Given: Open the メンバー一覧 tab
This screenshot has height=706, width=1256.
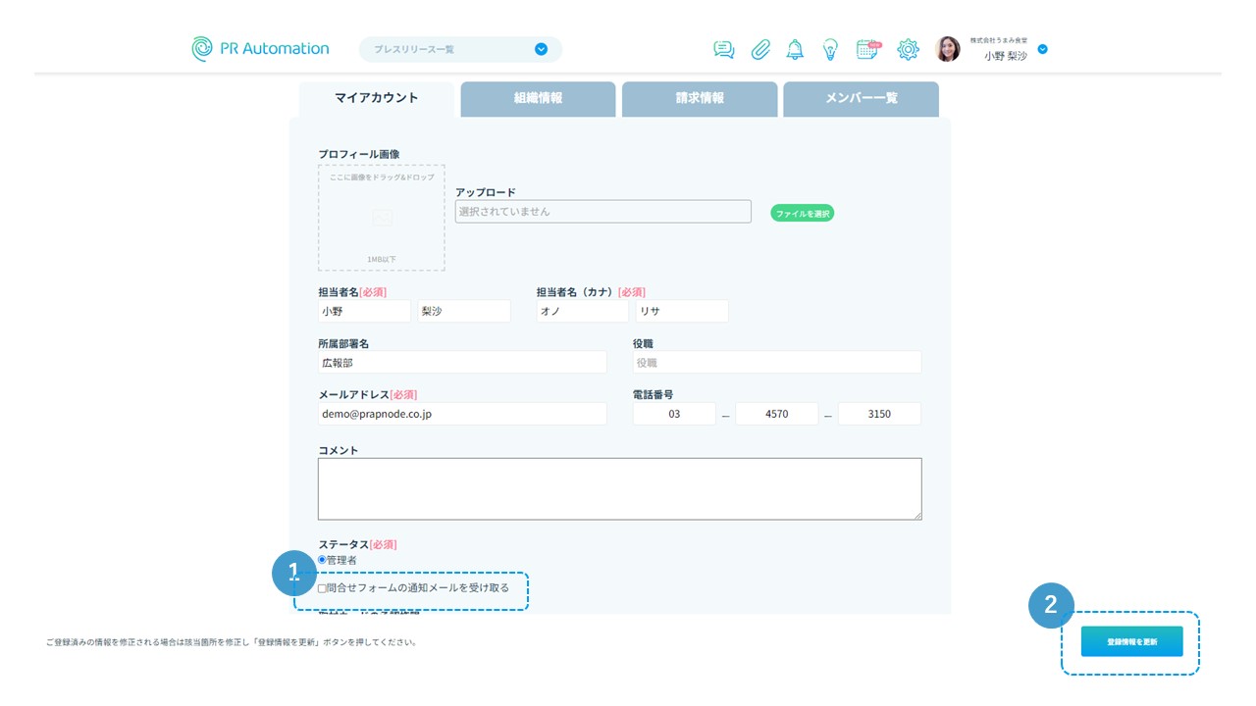Looking at the screenshot, I should (x=861, y=98).
